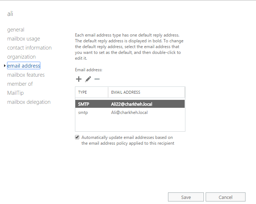Click the Cancel button
The height and width of the screenshot is (204, 256).
pos(226,197)
